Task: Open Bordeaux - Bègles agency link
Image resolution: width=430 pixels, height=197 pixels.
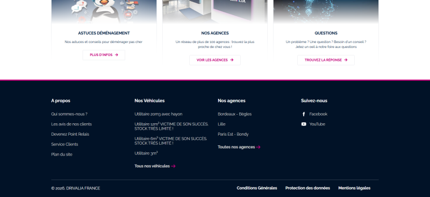Action: pyautogui.click(x=234, y=114)
